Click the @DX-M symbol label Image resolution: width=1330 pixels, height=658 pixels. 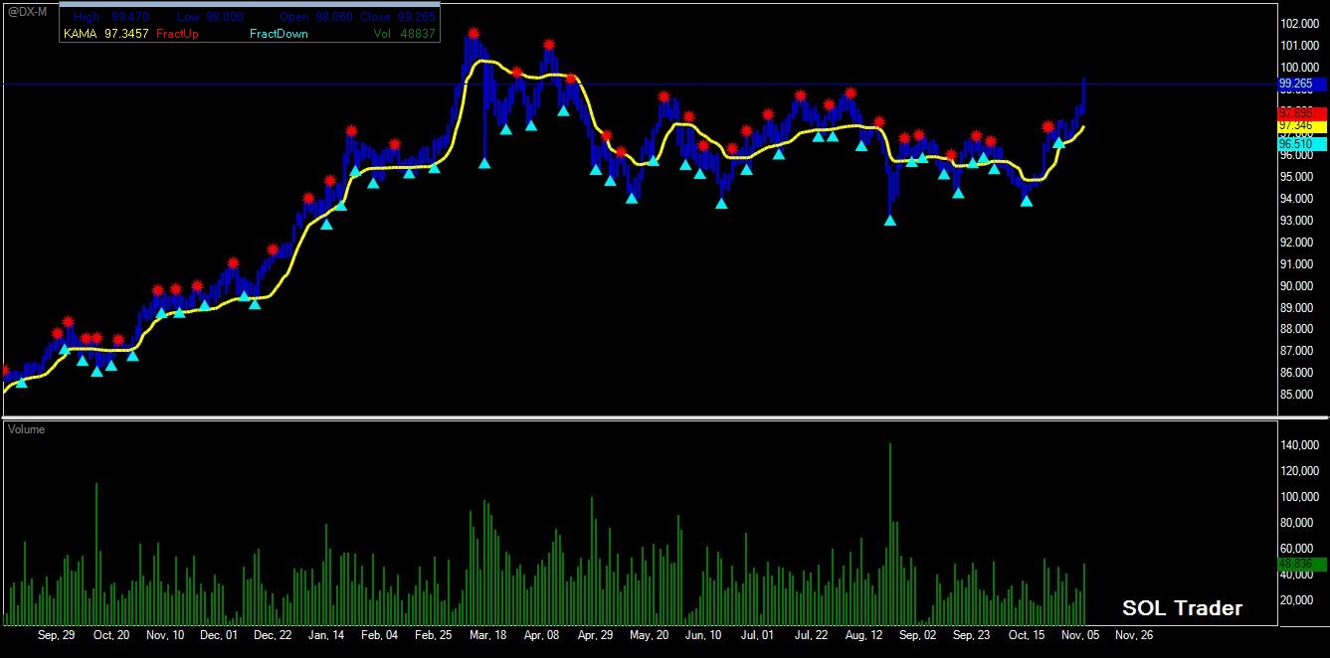coord(27,10)
